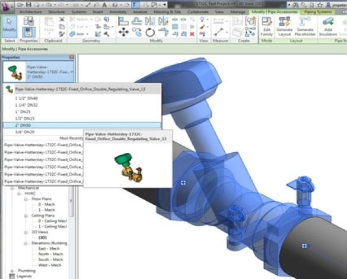
Task: Open type selector dropdown arrow in Properties
Action: pos(72,72)
